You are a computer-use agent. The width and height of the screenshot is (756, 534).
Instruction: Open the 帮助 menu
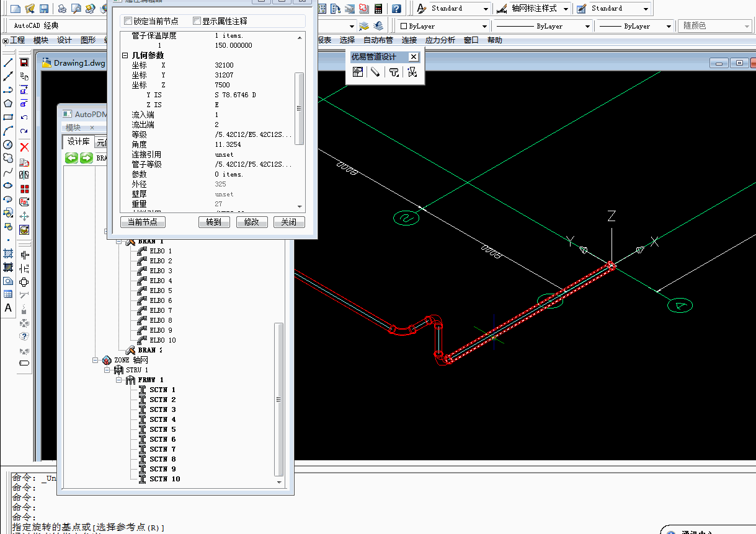point(495,40)
